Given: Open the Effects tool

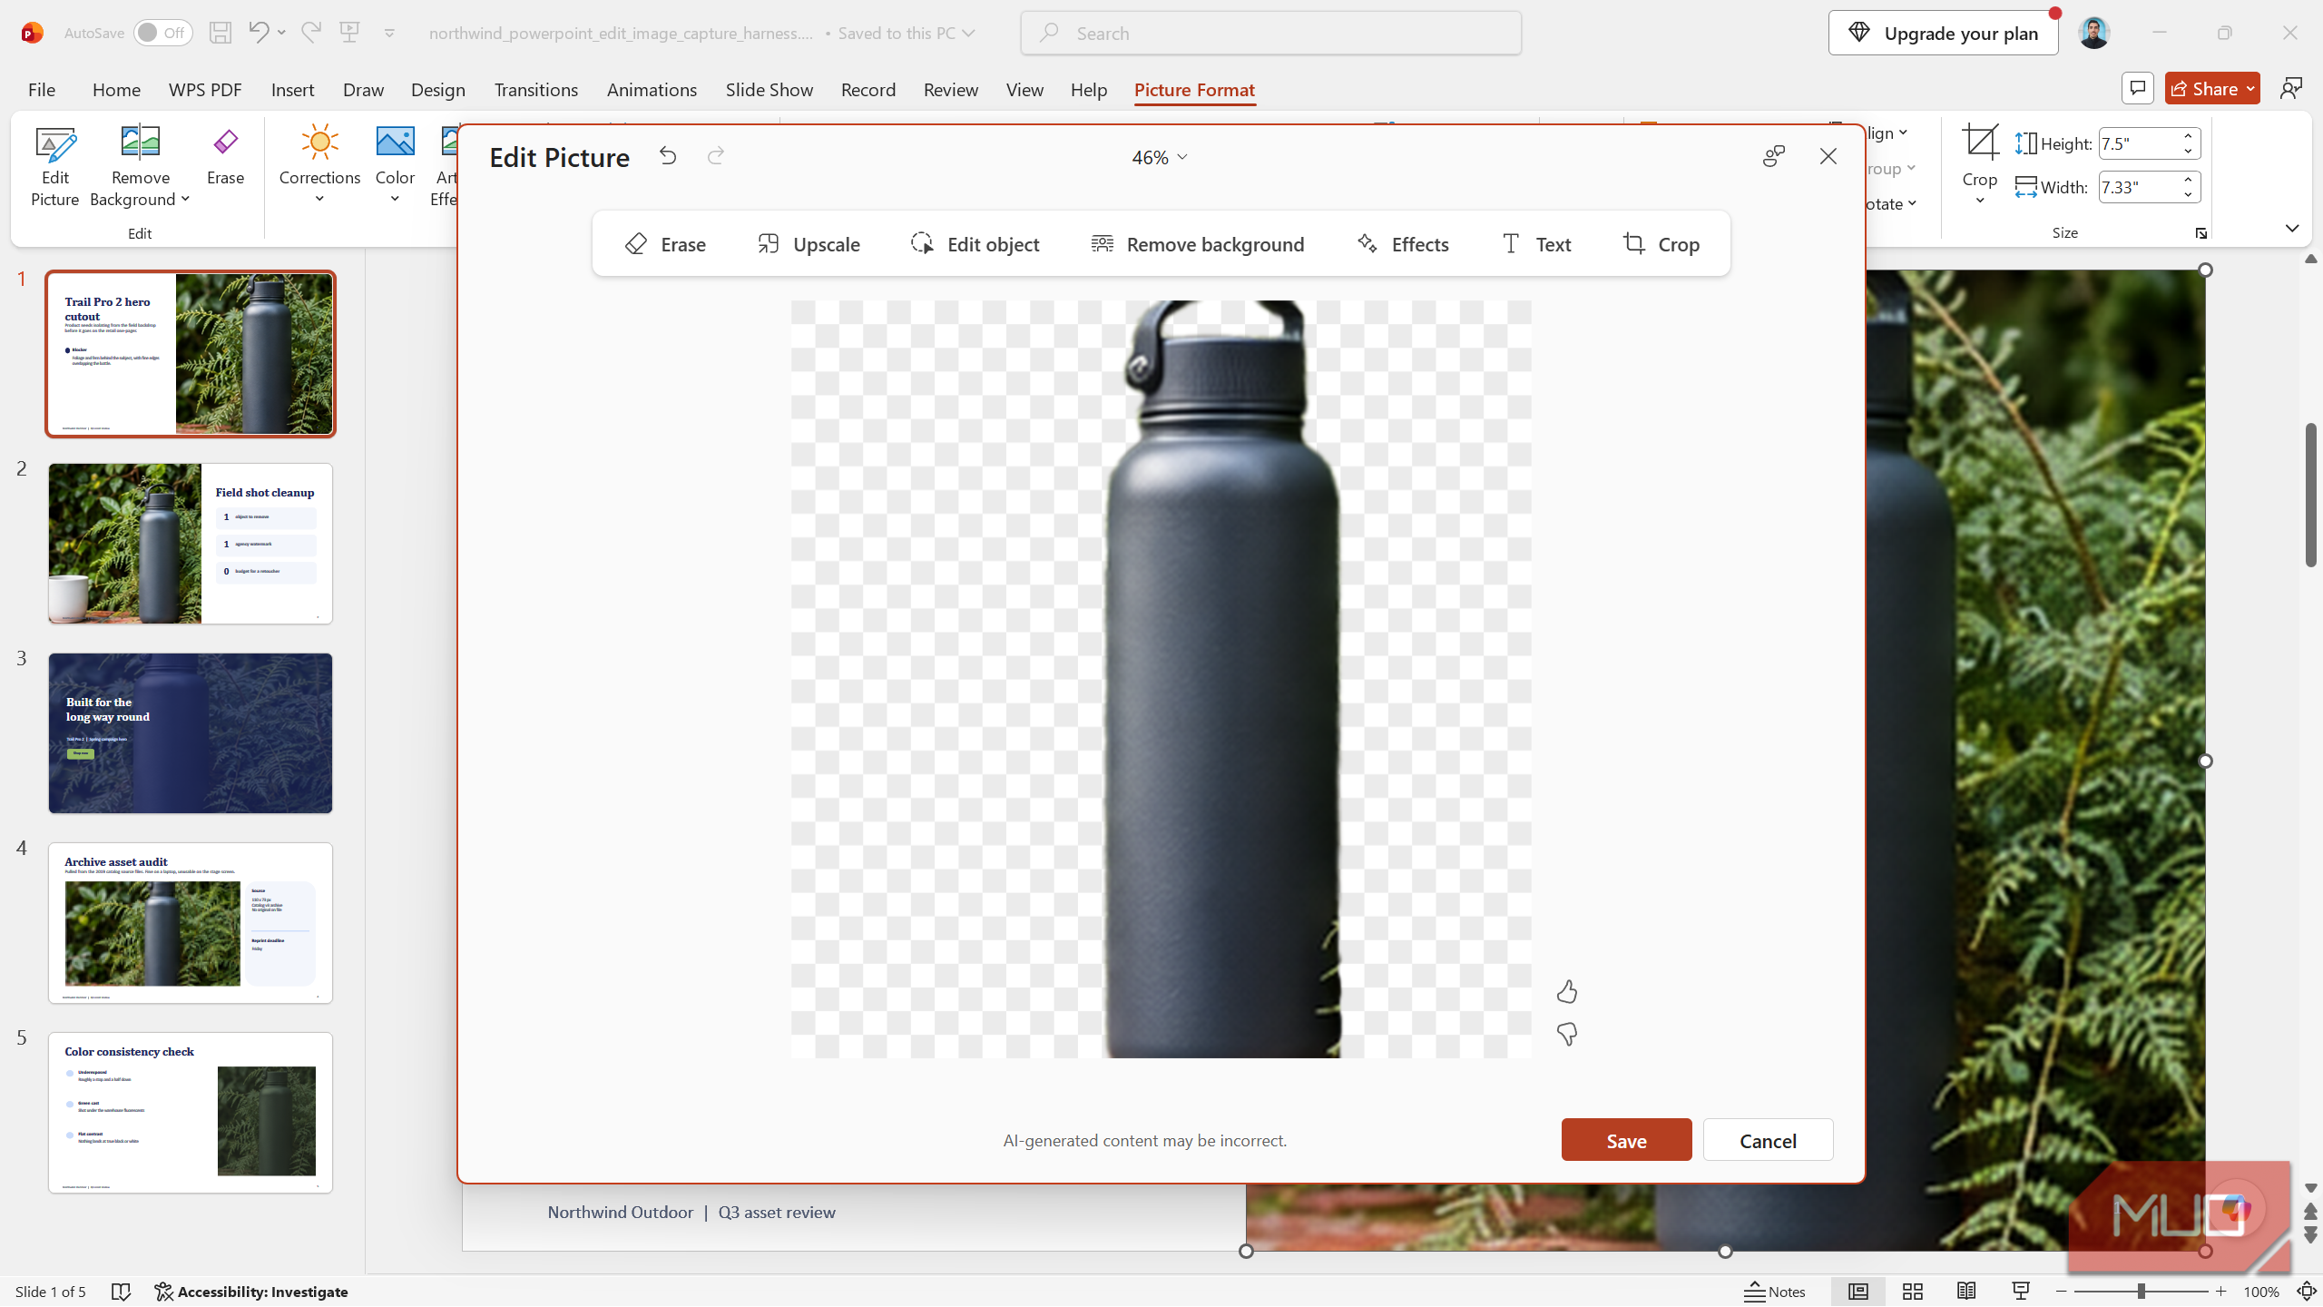Looking at the screenshot, I should click(x=1403, y=244).
